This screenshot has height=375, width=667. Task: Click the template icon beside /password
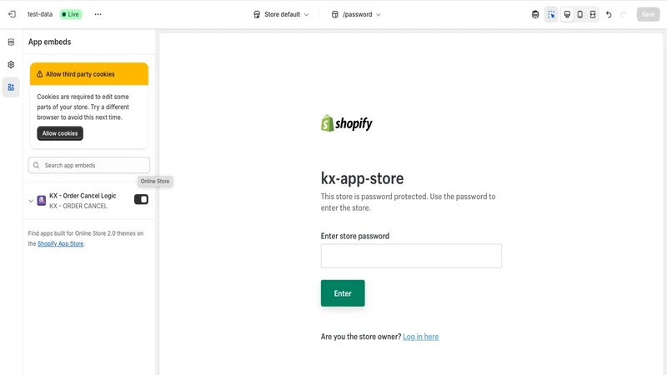[335, 14]
